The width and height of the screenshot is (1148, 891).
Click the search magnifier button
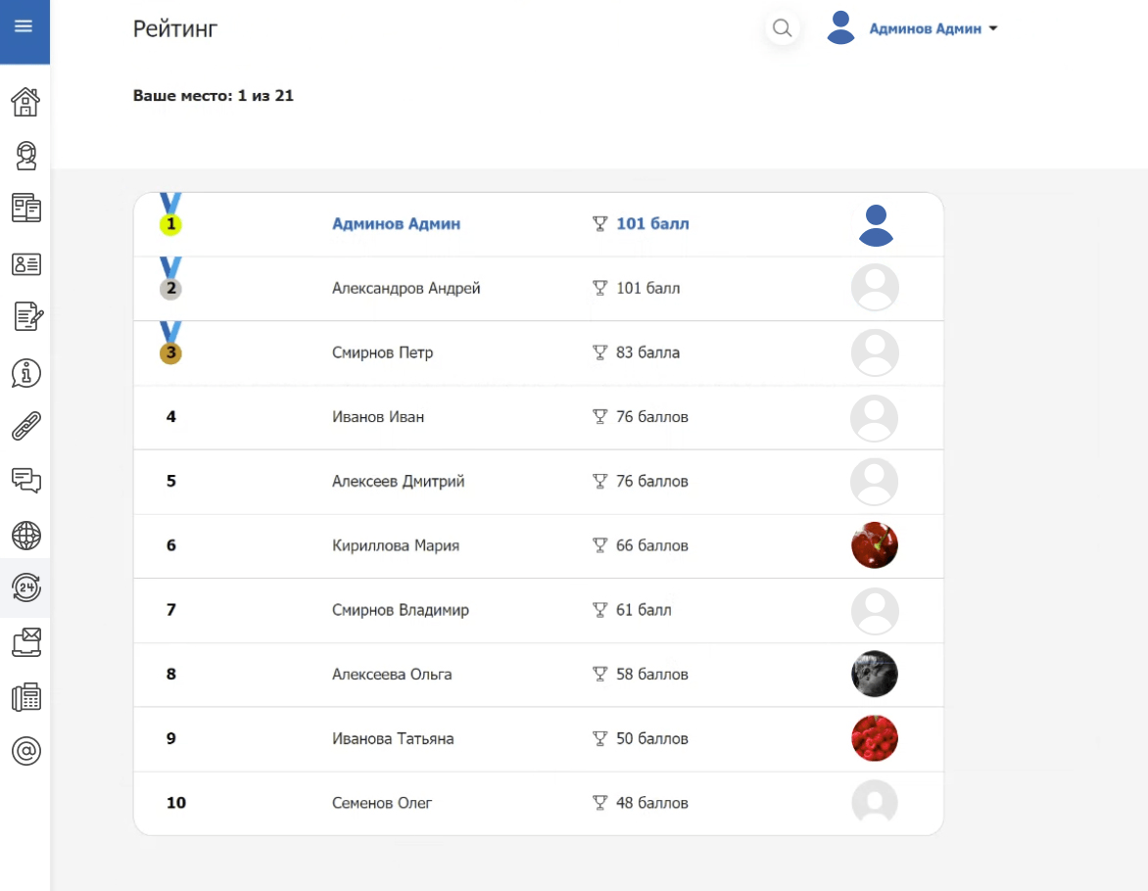click(x=782, y=28)
